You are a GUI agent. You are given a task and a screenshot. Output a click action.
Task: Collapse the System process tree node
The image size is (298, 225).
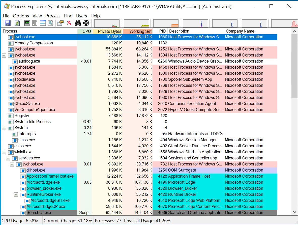click(4, 128)
